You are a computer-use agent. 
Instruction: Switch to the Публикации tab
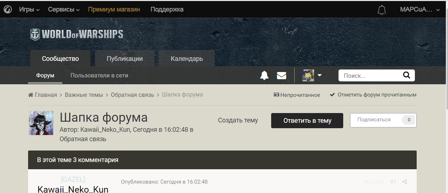click(125, 58)
